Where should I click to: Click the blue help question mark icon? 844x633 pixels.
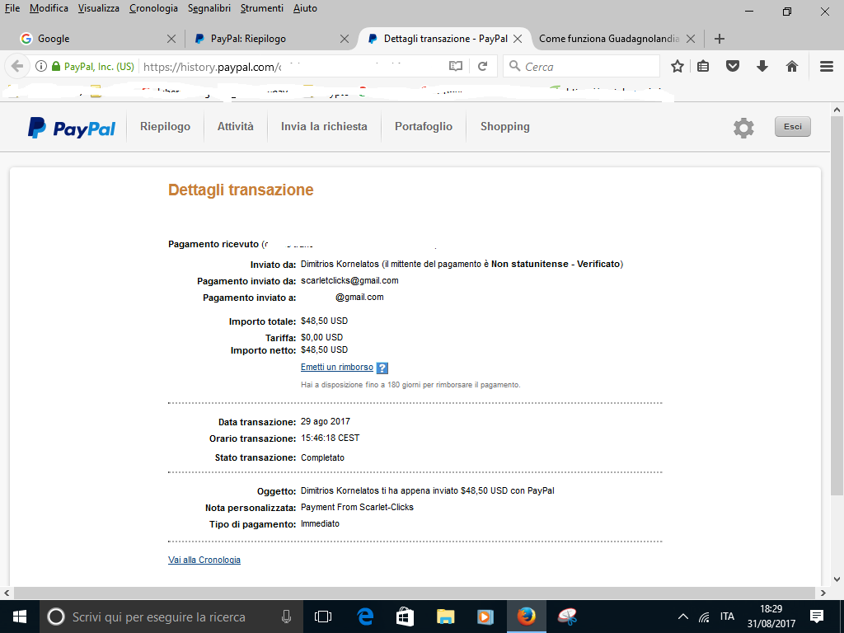coord(382,368)
